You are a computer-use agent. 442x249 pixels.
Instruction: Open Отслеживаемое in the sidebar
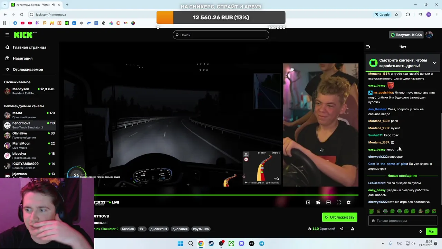click(28, 70)
